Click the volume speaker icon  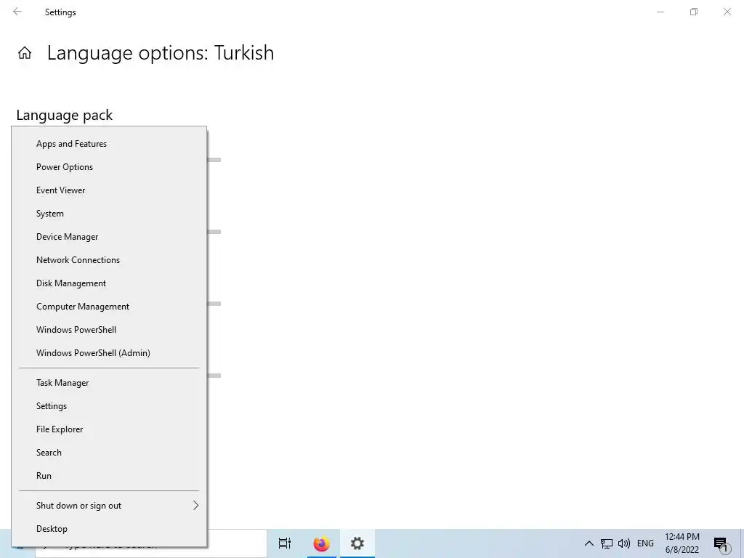coord(624,543)
